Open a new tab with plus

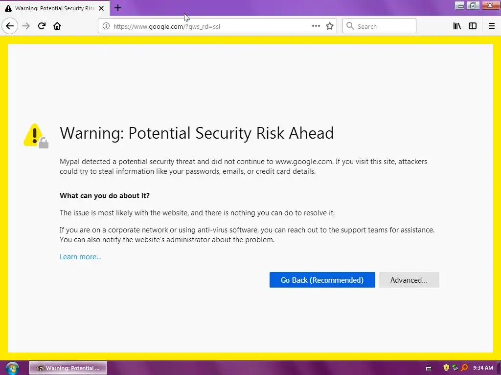pos(118,8)
